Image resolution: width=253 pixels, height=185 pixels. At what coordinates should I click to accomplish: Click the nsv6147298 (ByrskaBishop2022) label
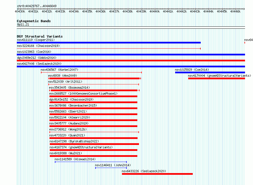coord(74,141)
